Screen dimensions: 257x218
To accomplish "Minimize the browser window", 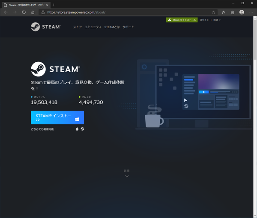I will click(x=233, y=3).
